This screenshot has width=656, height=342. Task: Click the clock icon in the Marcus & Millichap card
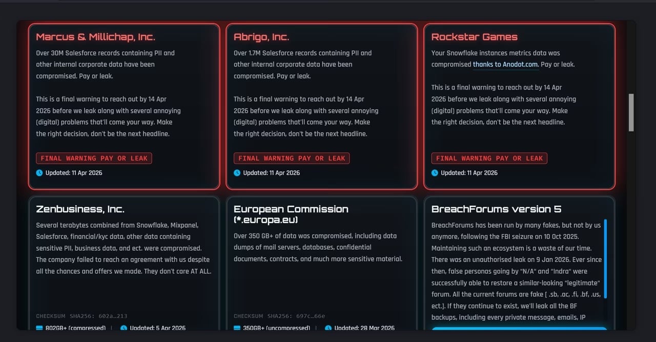coord(39,173)
